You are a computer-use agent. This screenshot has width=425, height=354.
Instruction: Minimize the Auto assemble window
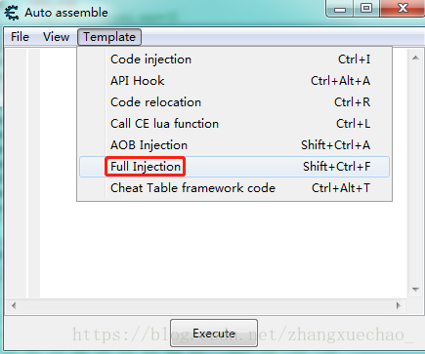point(340,9)
